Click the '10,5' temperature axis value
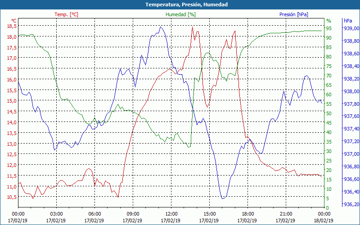This screenshot has width=360, height=225. [x=13, y=197]
